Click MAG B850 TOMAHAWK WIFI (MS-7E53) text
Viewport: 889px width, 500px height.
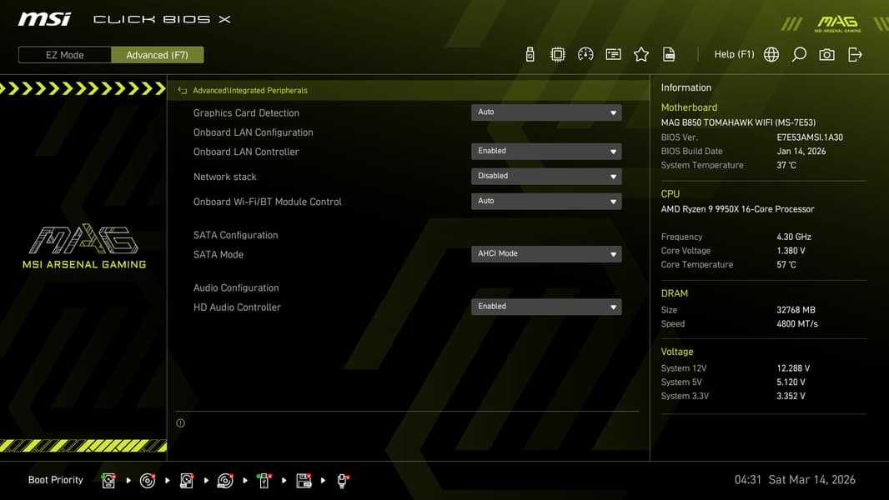738,122
